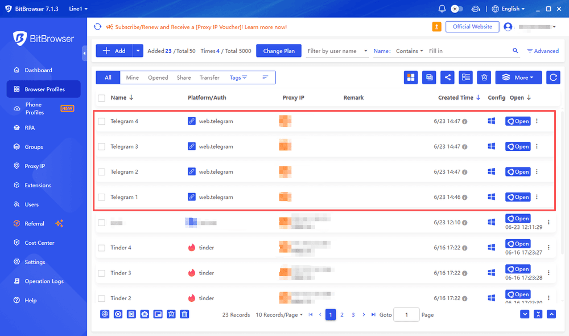The width and height of the screenshot is (569, 336).
Task: Open the notifications bell
Action: point(442,9)
